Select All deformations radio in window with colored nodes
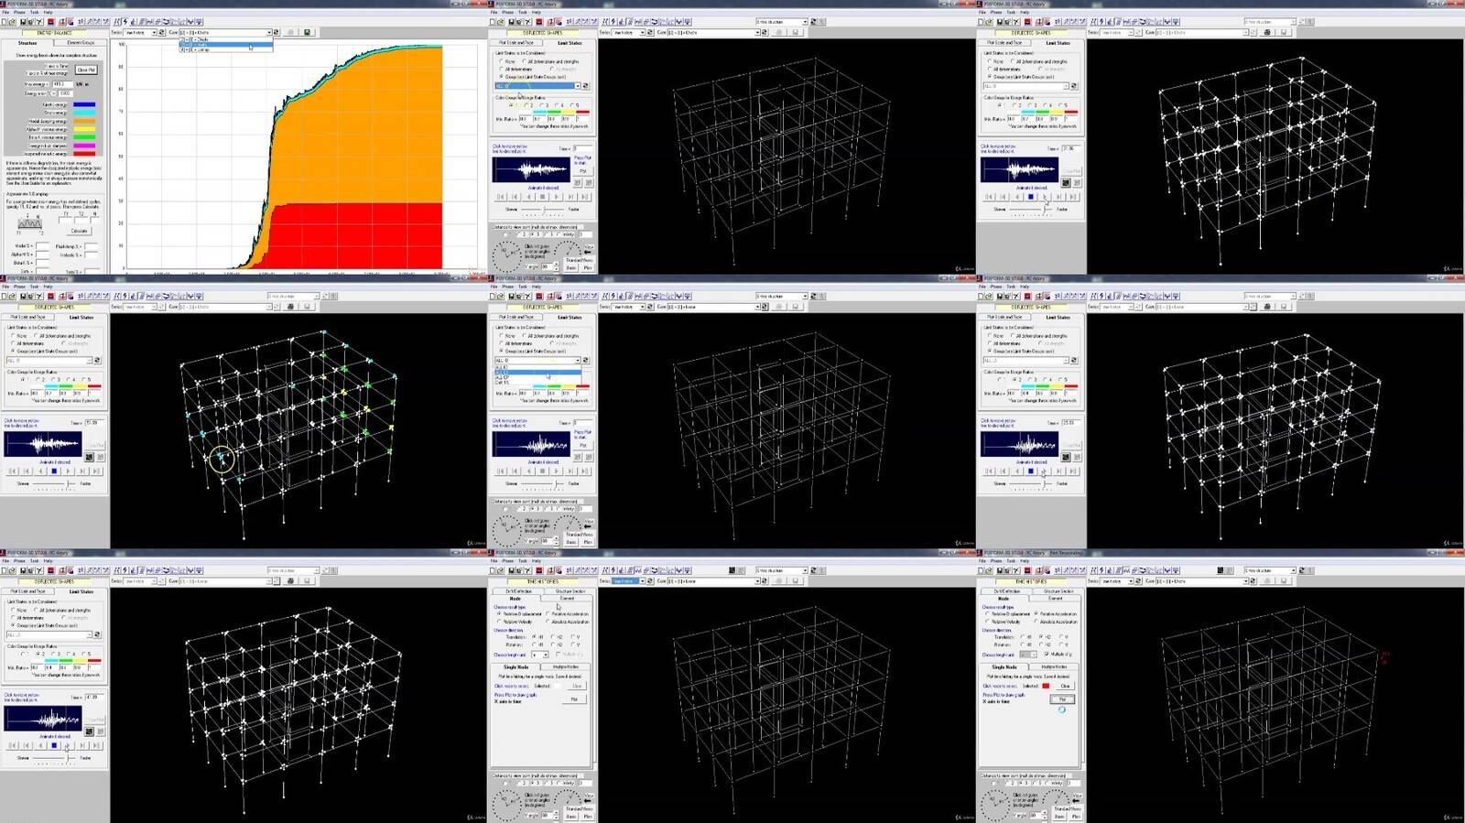This screenshot has height=823, width=1465. click(12, 343)
